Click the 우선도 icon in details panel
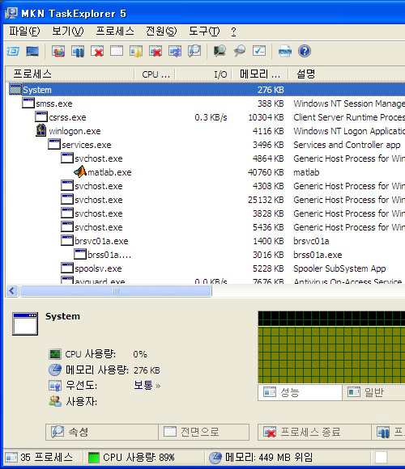This screenshot has height=469, width=405. pyautogui.click(x=55, y=386)
